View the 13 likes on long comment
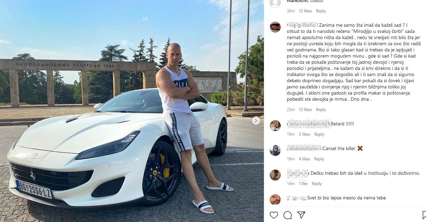This screenshot has height=222, width=426. click(x=305, y=110)
